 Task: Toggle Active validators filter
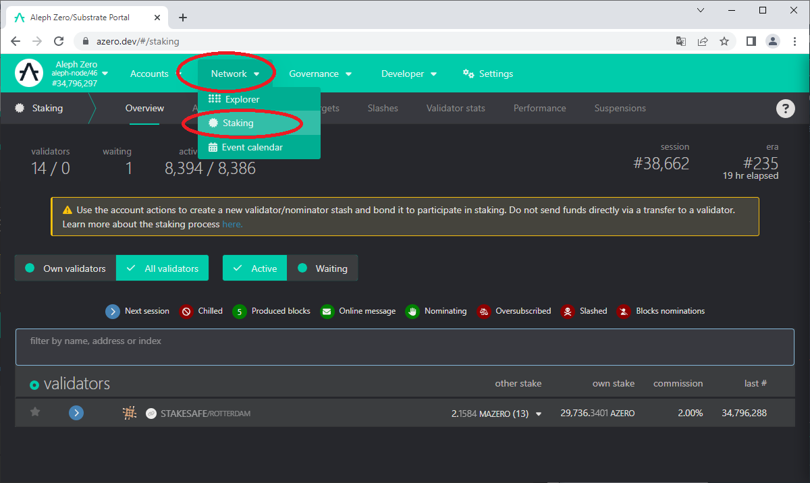[254, 268]
